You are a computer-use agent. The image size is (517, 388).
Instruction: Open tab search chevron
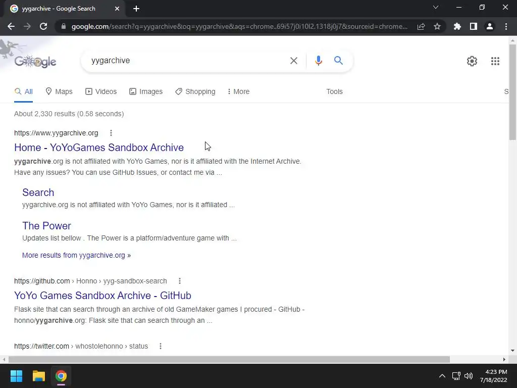click(x=436, y=7)
